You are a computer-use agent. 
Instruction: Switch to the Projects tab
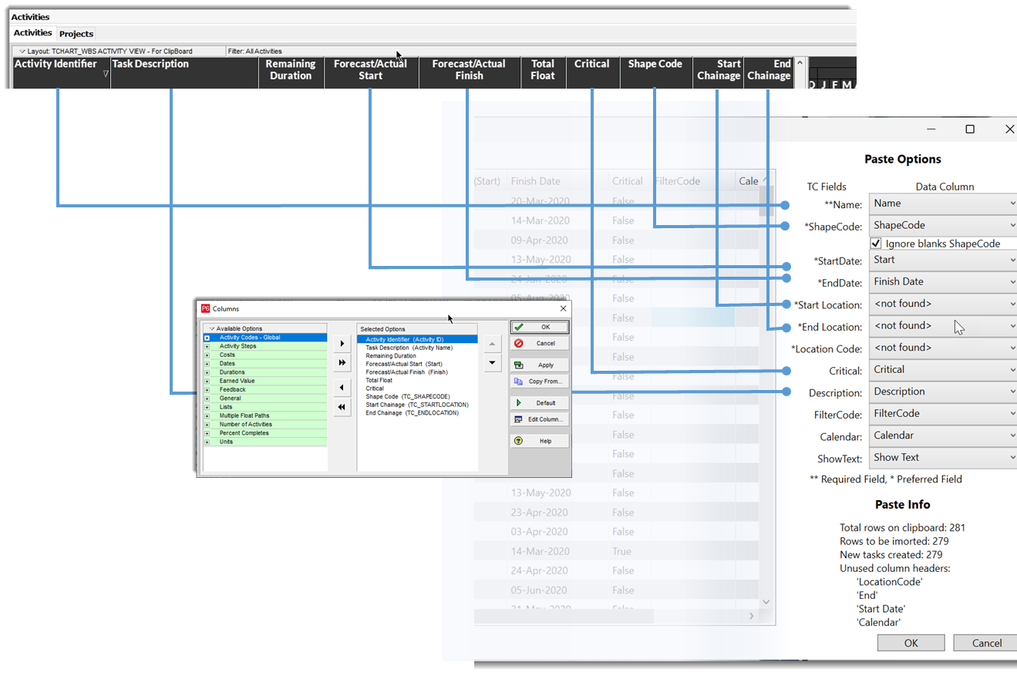(76, 34)
